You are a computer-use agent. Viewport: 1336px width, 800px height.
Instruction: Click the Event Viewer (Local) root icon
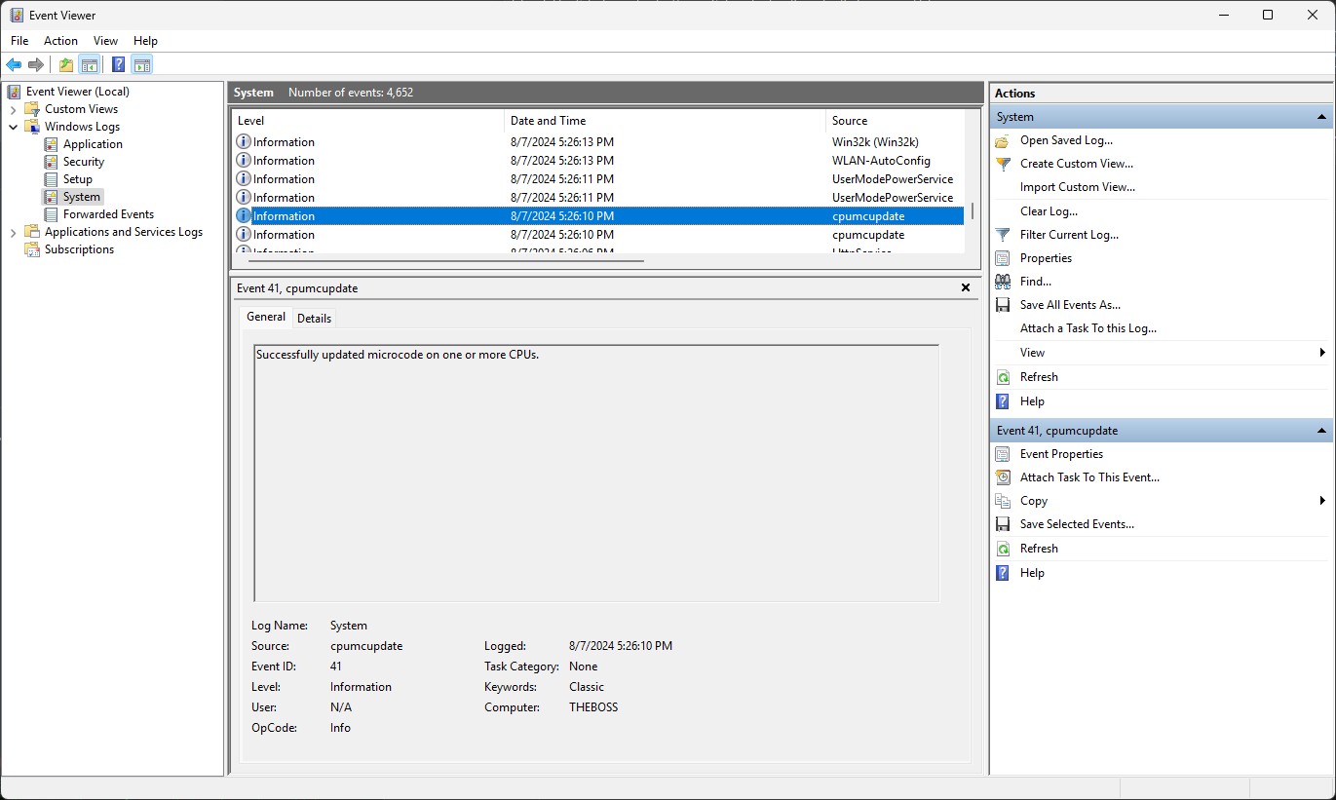coord(15,92)
